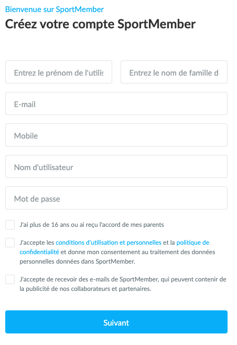This screenshot has height=345, width=237.
Task: Select the Mot de passe field
Action: click(116, 198)
